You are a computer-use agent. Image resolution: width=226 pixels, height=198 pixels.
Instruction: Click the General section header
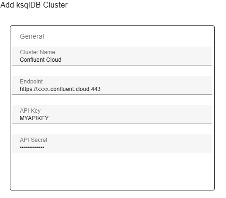click(32, 36)
